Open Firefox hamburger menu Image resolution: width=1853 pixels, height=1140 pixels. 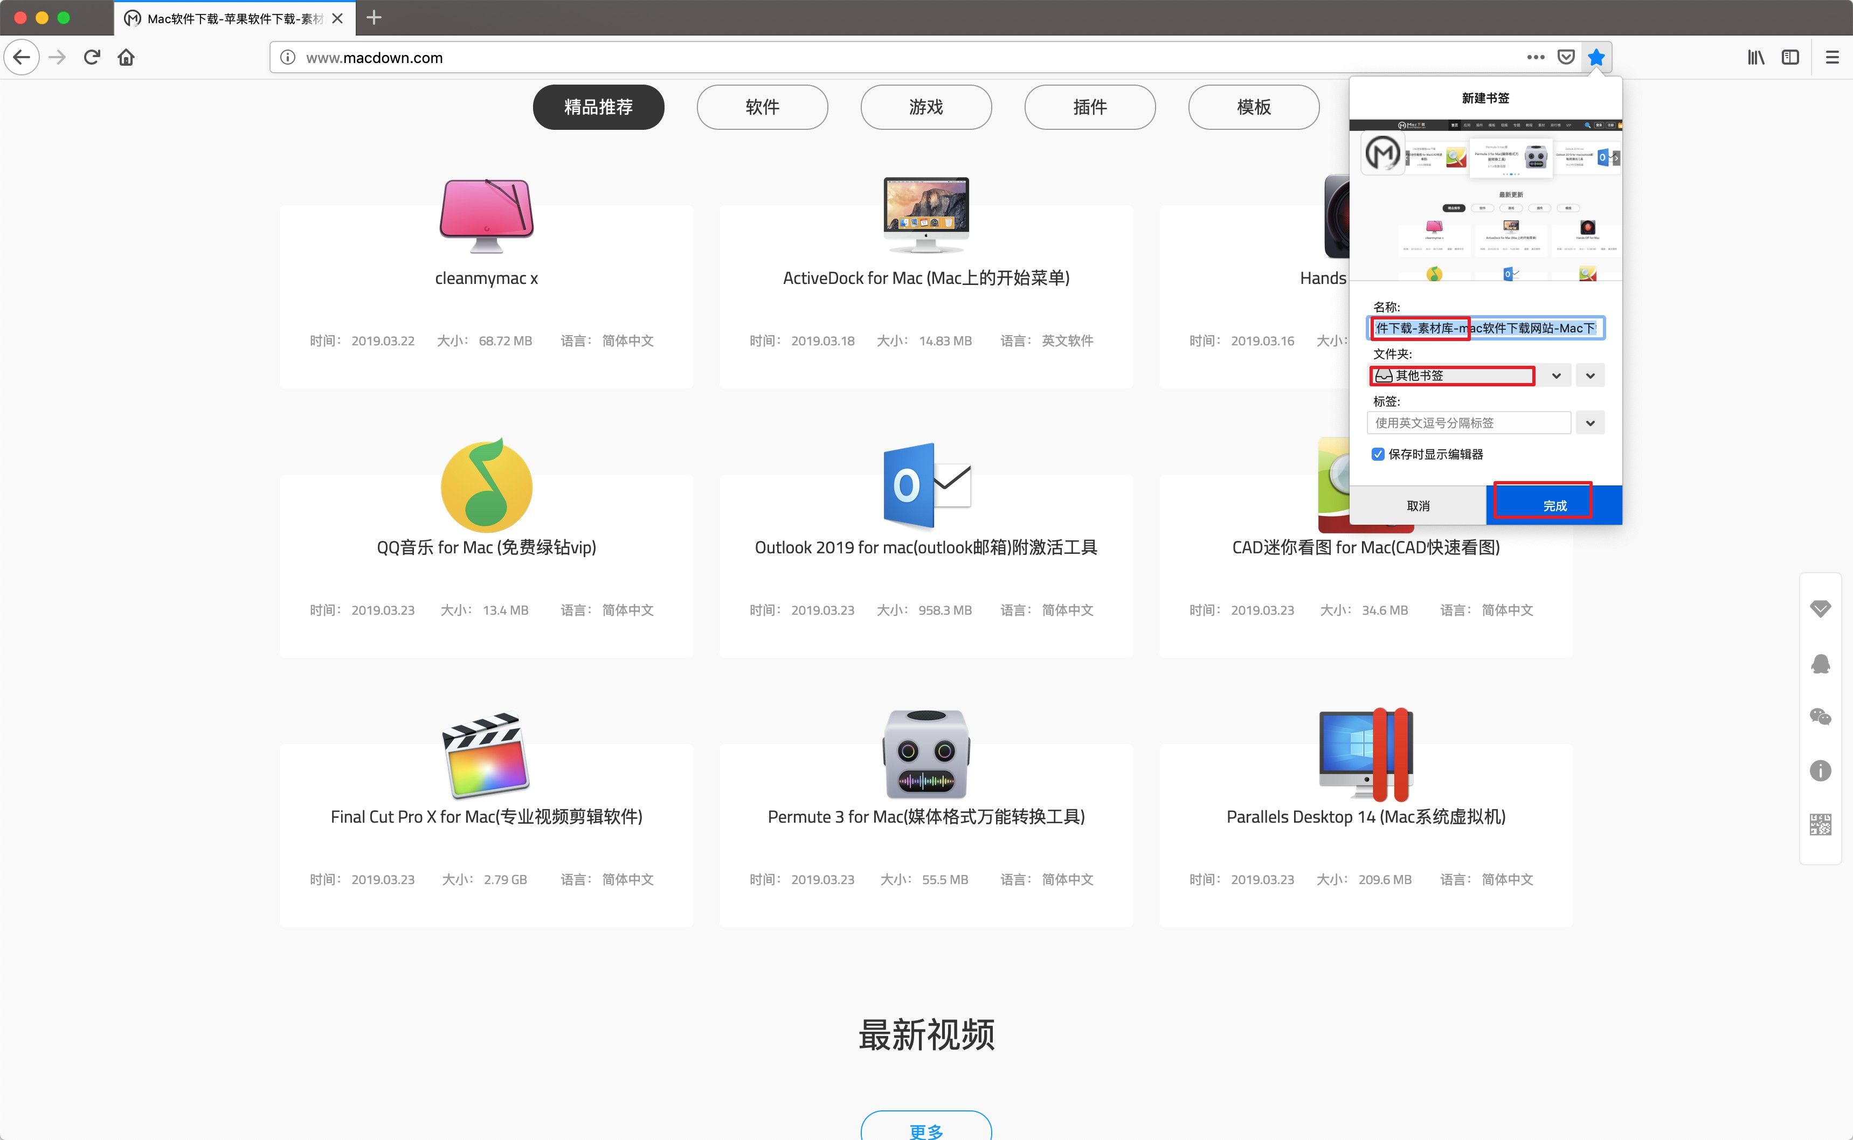click(1832, 57)
